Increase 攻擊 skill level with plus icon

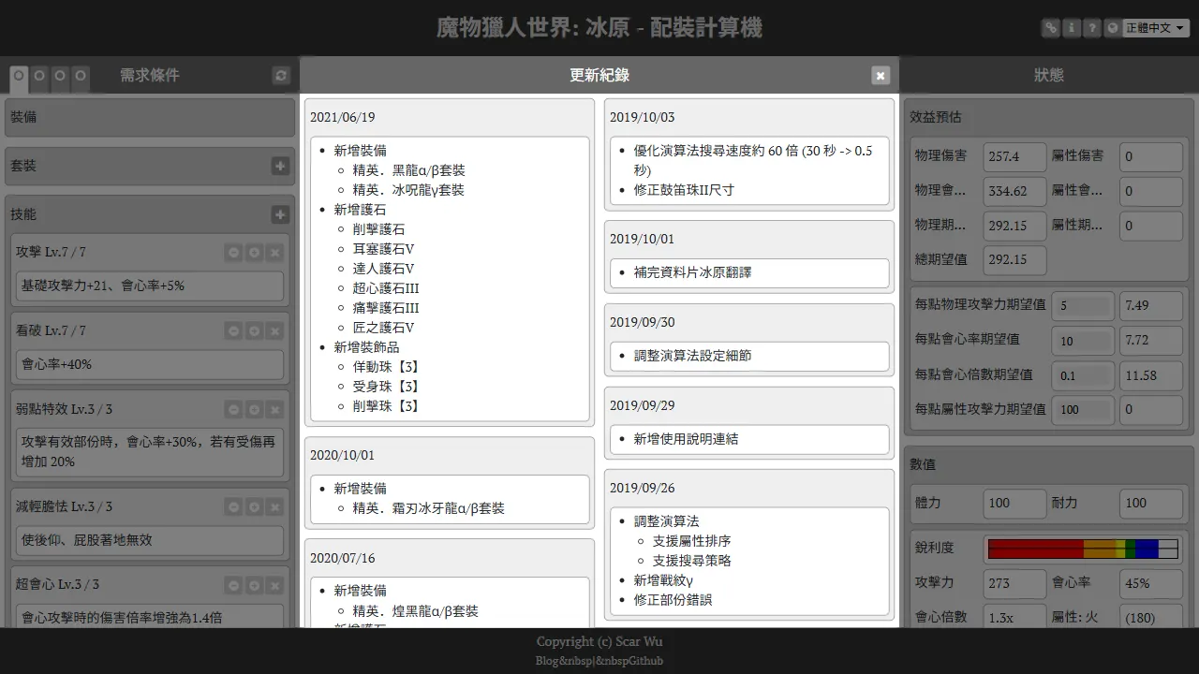tap(254, 252)
